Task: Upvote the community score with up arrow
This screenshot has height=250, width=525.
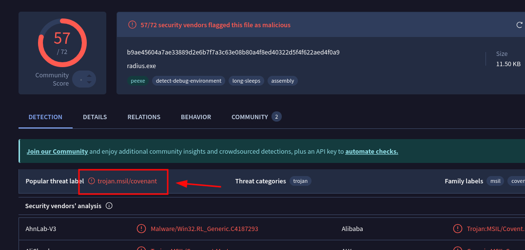Action: coord(89,75)
